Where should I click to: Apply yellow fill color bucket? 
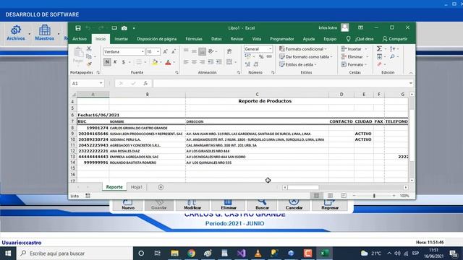point(155,62)
